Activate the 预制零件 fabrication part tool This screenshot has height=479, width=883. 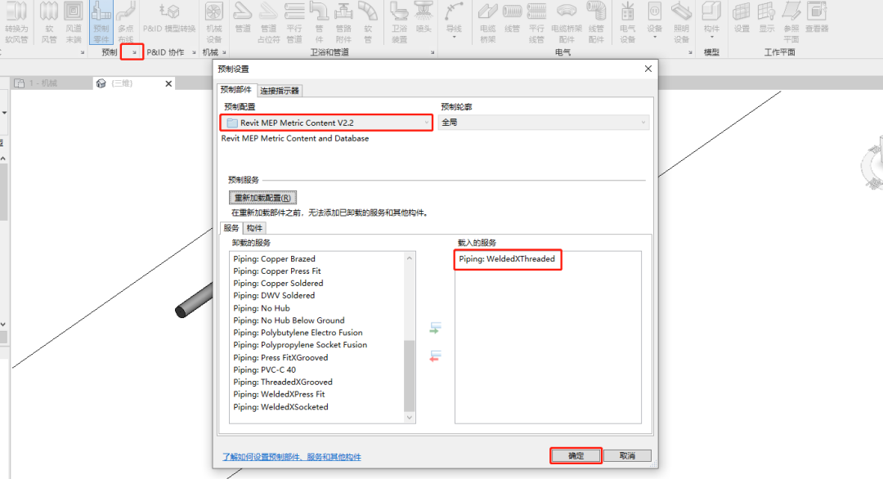pos(101,22)
